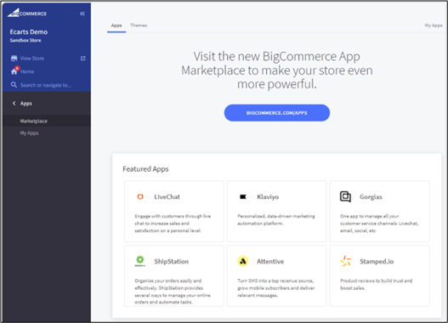
Task: Click the Klaviyo flag icon
Action: pos(243,196)
